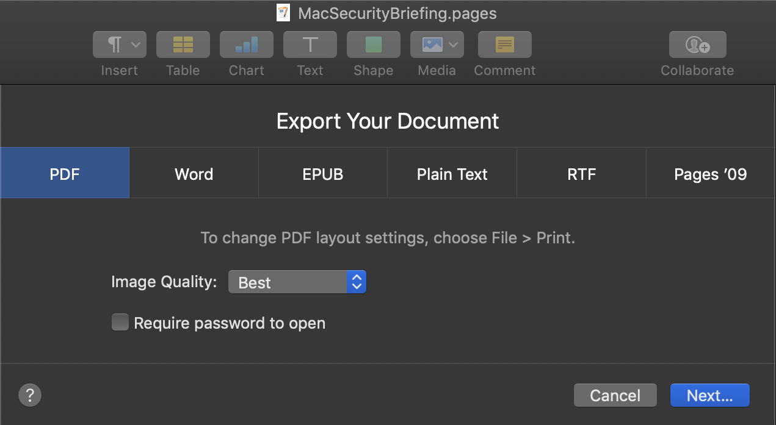Add a Text box
Screen dimensions: 776x425
[x=310, y=45]
